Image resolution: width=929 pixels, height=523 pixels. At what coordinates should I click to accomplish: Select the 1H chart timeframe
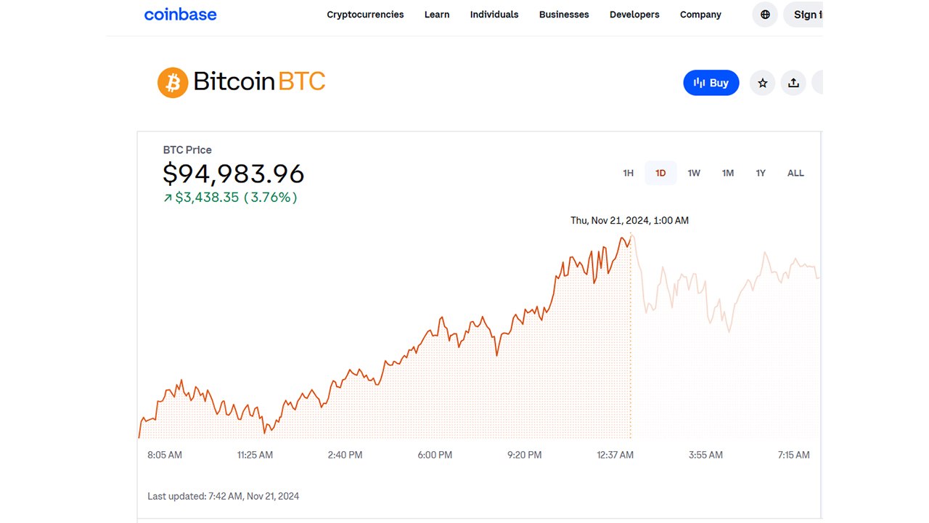[629, 173]
